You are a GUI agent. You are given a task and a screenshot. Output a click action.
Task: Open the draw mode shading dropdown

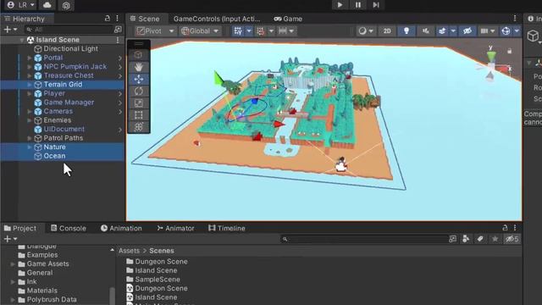366,31
